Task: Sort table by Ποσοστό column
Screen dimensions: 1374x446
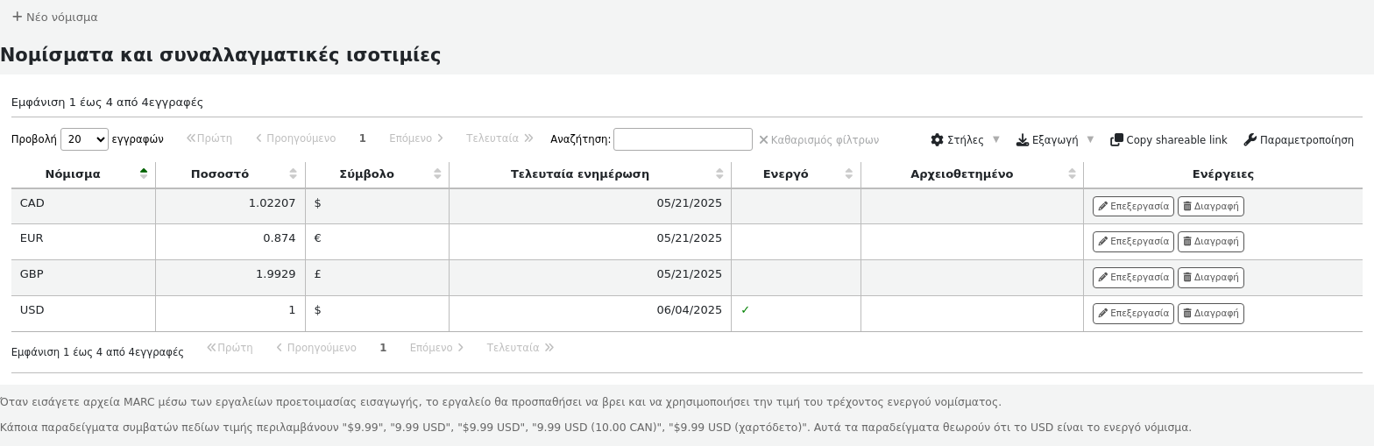Action: (x=220, y=174)
